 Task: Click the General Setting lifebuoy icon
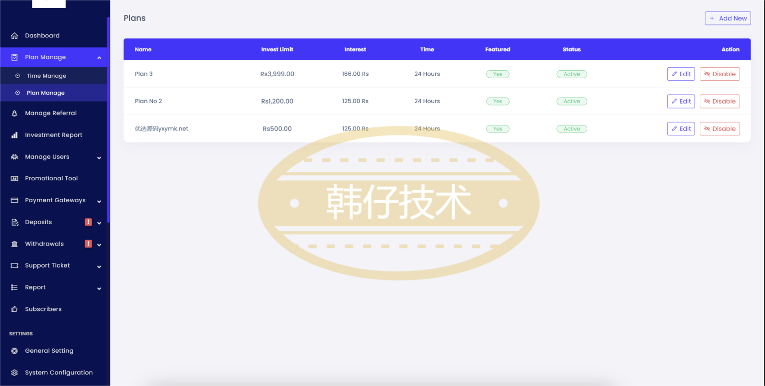click(14, 351)
